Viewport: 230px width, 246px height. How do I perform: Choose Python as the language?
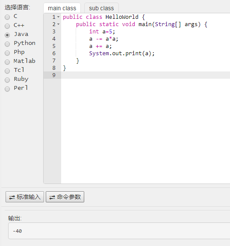7,44
